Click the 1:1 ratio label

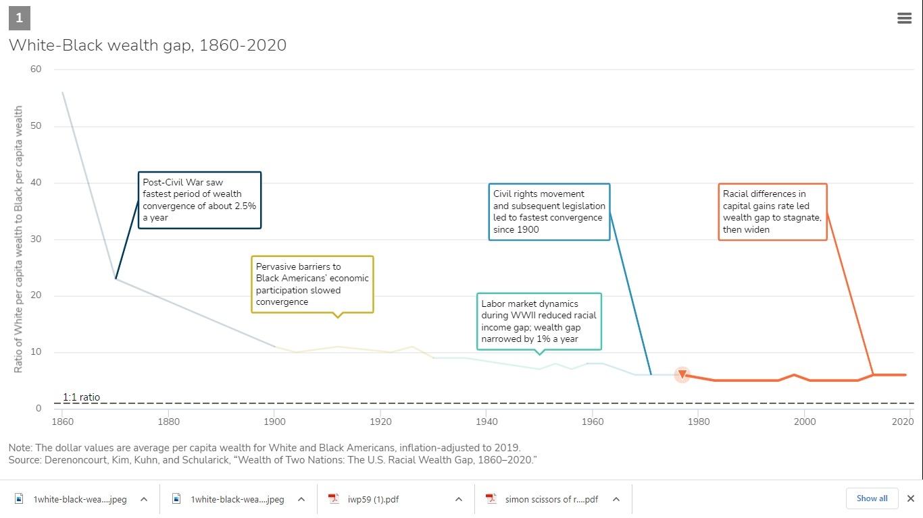[x=81, y=397]
